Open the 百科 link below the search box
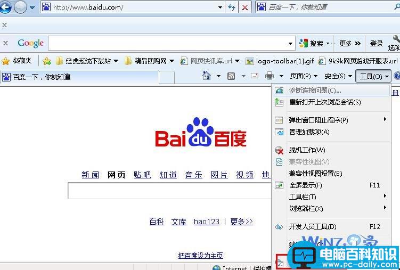Viewport: 400px width, 270px height. [x=157, y=222]
